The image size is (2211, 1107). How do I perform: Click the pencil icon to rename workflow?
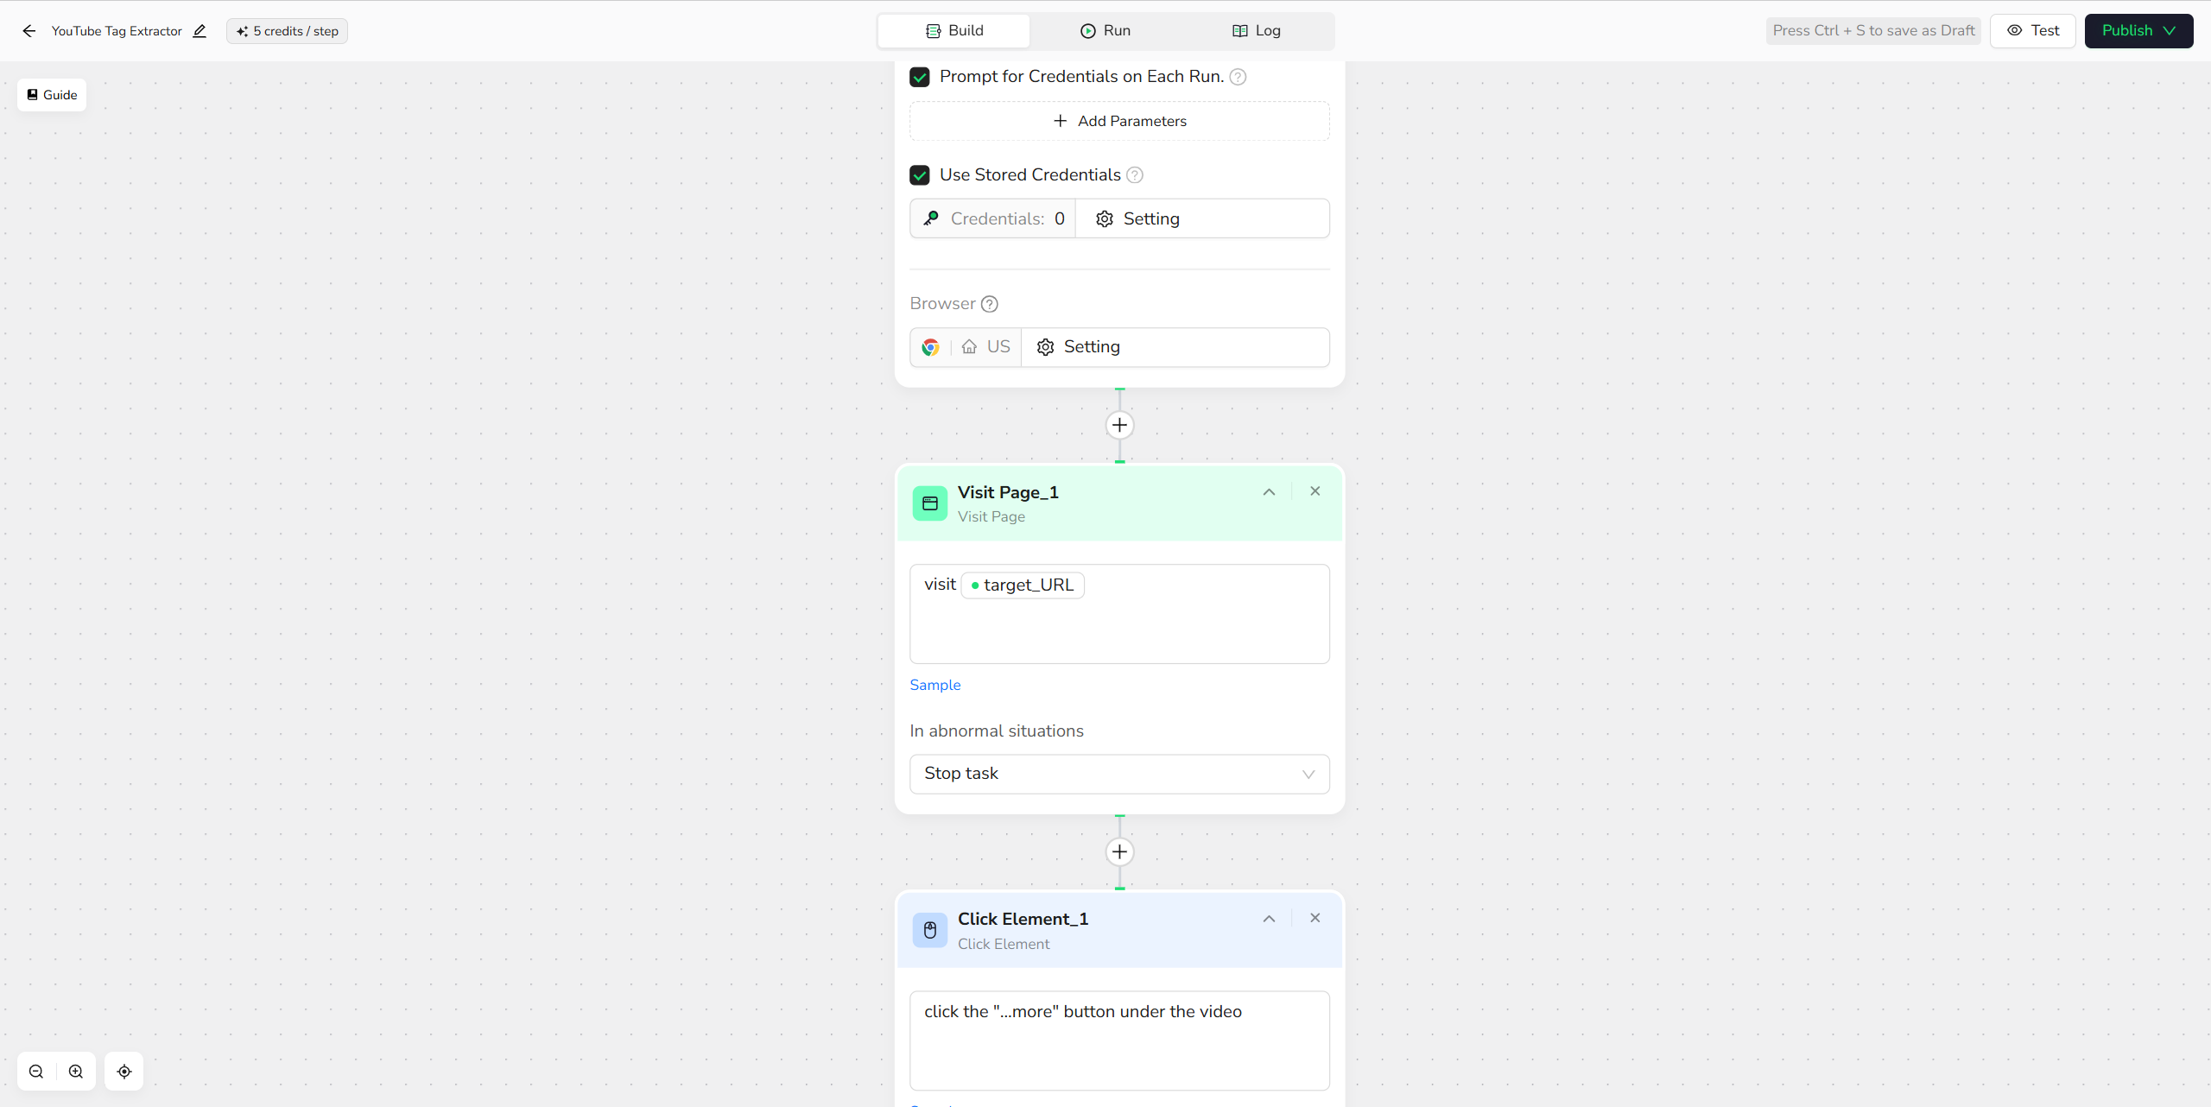pyautogui.click(x=200, y=31)
